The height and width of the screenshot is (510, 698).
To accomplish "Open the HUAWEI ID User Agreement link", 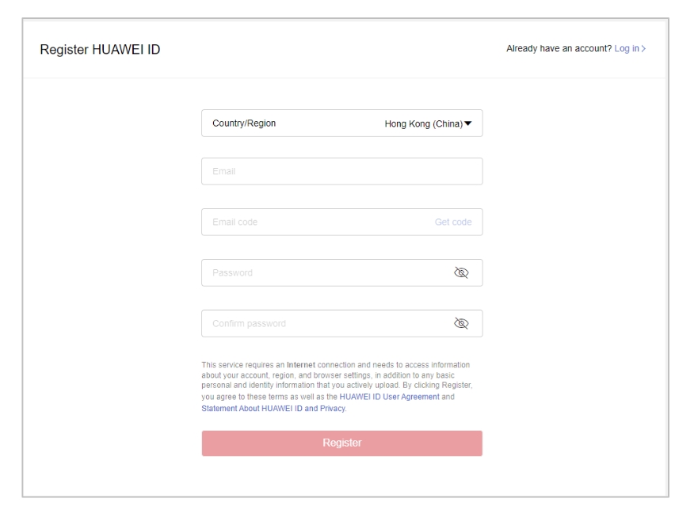I will click(x=389, y=397).
